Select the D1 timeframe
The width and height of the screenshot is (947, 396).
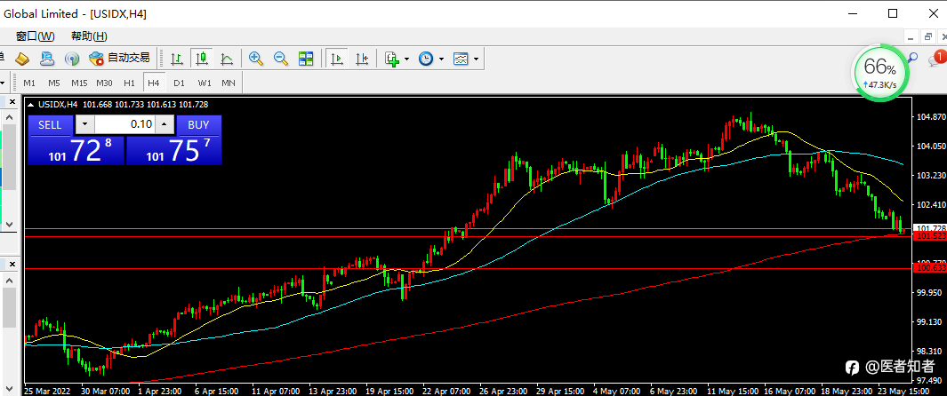tap(179, 83)
